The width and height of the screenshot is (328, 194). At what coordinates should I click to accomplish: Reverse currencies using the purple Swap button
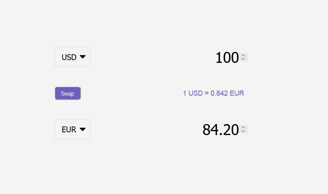pos(68,93)
